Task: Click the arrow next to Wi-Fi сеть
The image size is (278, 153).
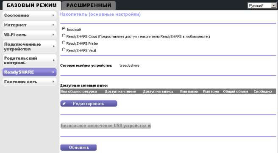Action: click(53, 35)
